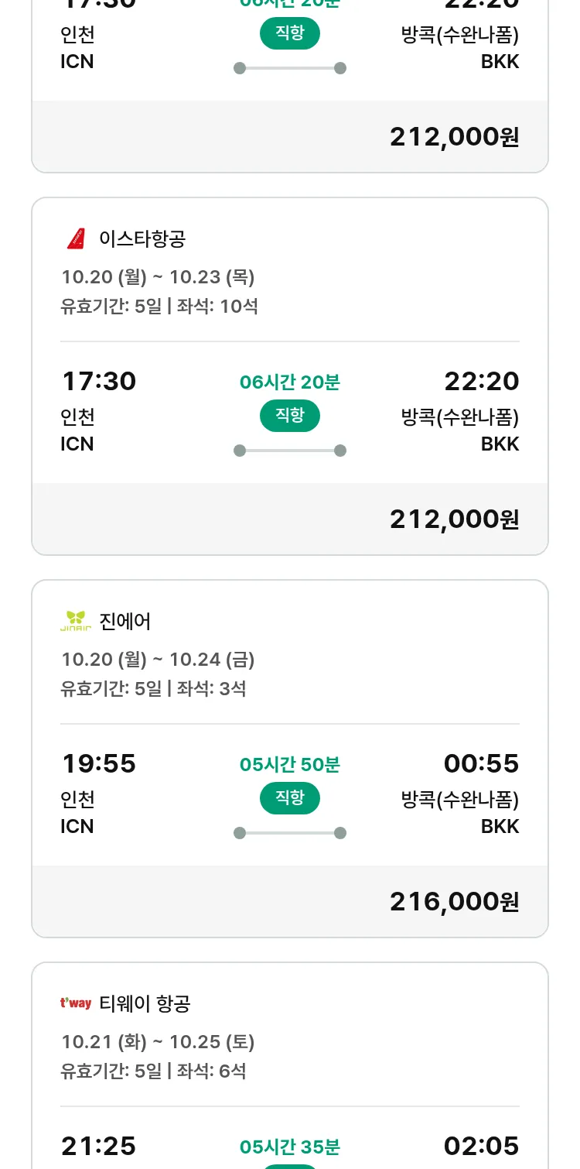This screenshot has height=1169, width=580.
Task: Click the Eastar Jet airline logo icon
Action: 76,238
